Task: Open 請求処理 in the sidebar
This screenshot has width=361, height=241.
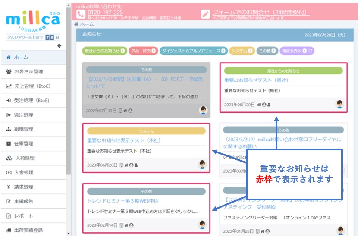Action: click(x=23, y=187)
